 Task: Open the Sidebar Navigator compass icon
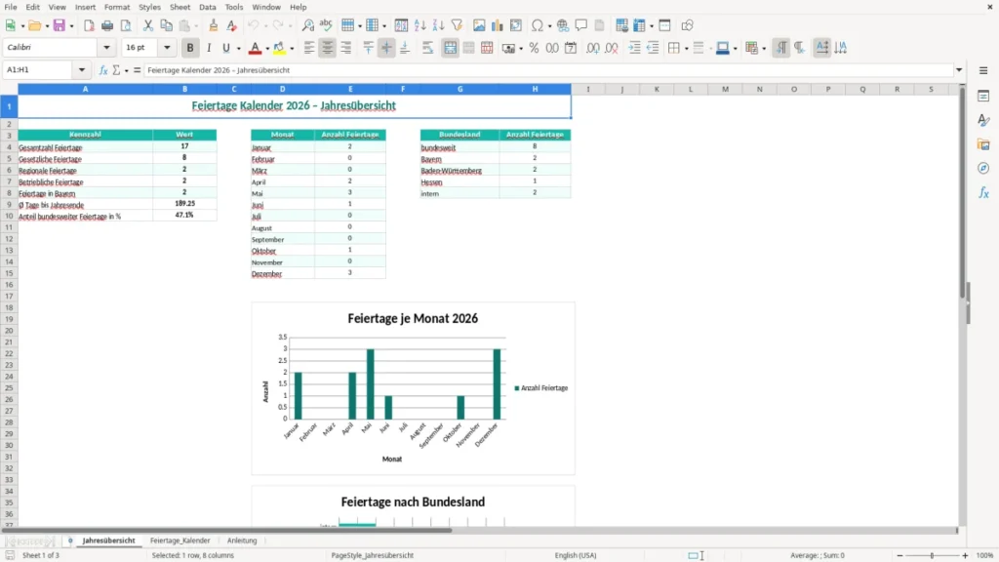click(x=983, y=168)
